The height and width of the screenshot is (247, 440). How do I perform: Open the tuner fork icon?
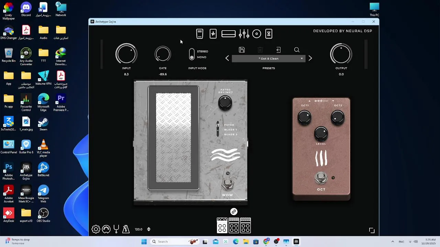(116, 229)
